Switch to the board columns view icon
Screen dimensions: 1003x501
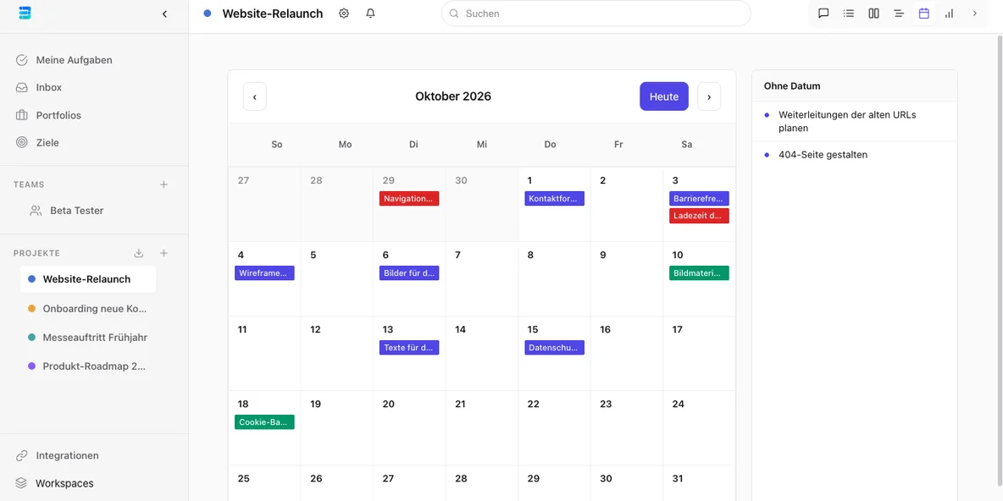click(873, 14)
